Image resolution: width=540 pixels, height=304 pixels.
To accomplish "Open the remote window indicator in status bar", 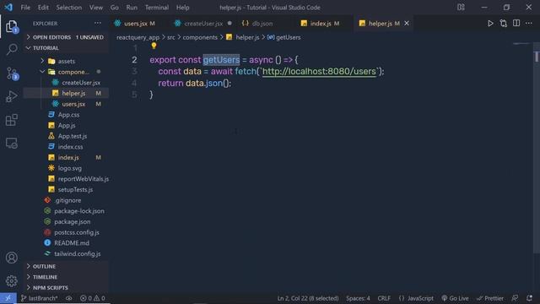I will [x=8, y=298].
